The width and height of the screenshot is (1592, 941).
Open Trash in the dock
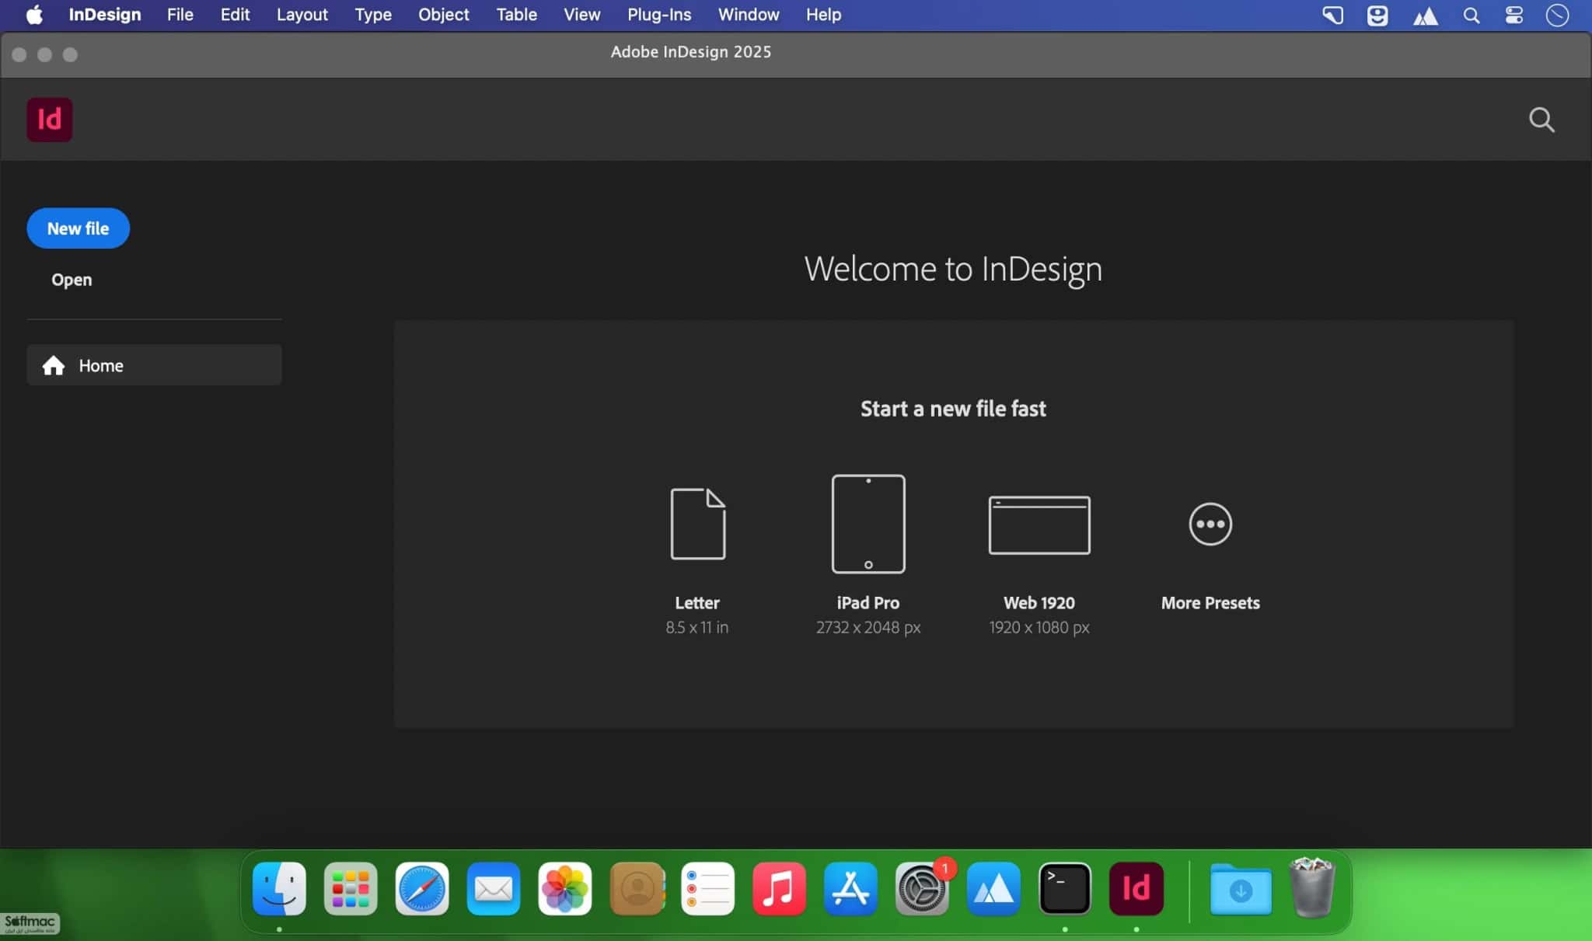point(1312,887)
